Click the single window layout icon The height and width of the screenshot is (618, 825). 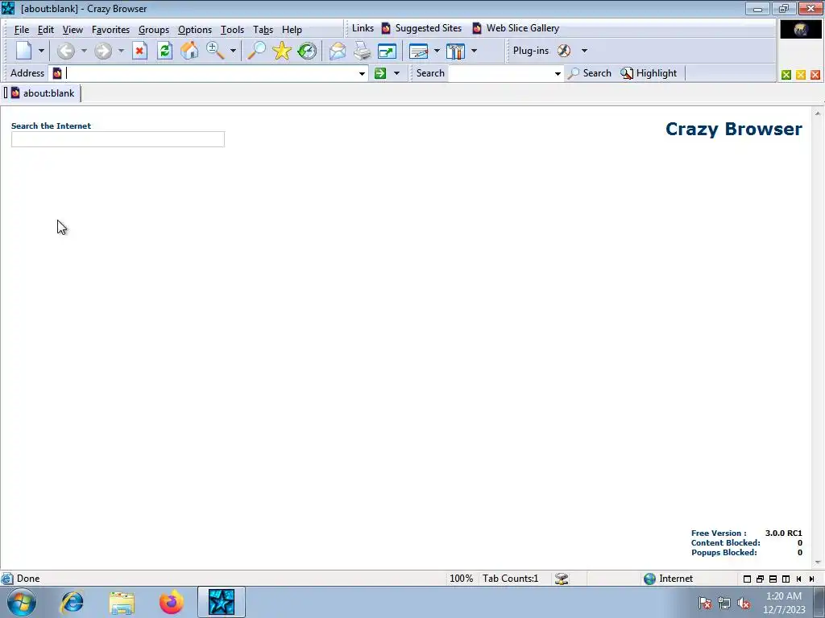[x=747, y=579]
